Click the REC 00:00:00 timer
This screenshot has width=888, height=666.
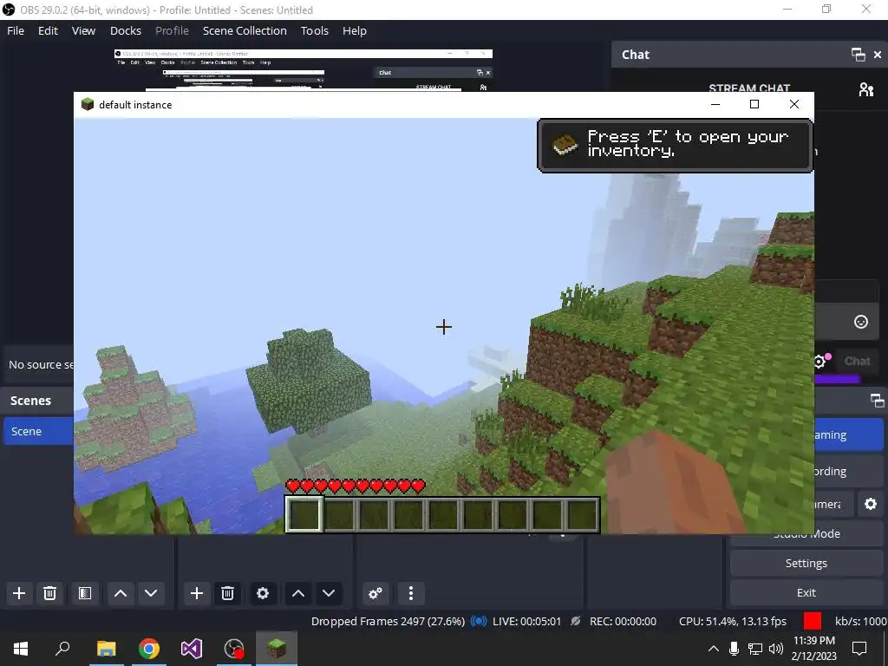(x=623, y=621)
